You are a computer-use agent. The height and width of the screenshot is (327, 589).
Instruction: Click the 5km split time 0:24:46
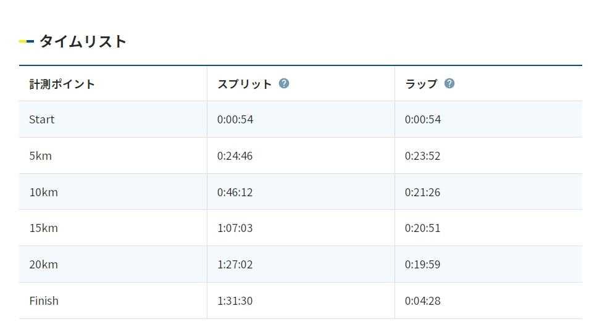235,156
